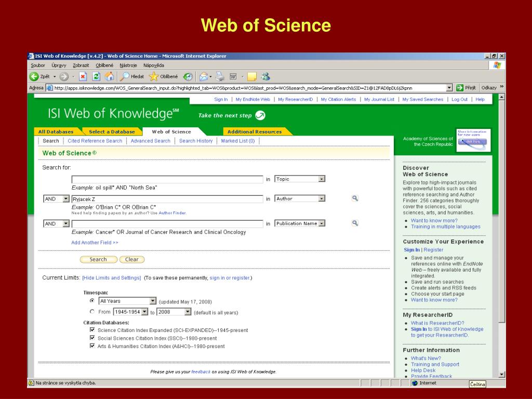Image resolution: width=532 pixels, height=399 pixels.
Task: Click the Take the next step arrow icon
Action: click(260, 115)
